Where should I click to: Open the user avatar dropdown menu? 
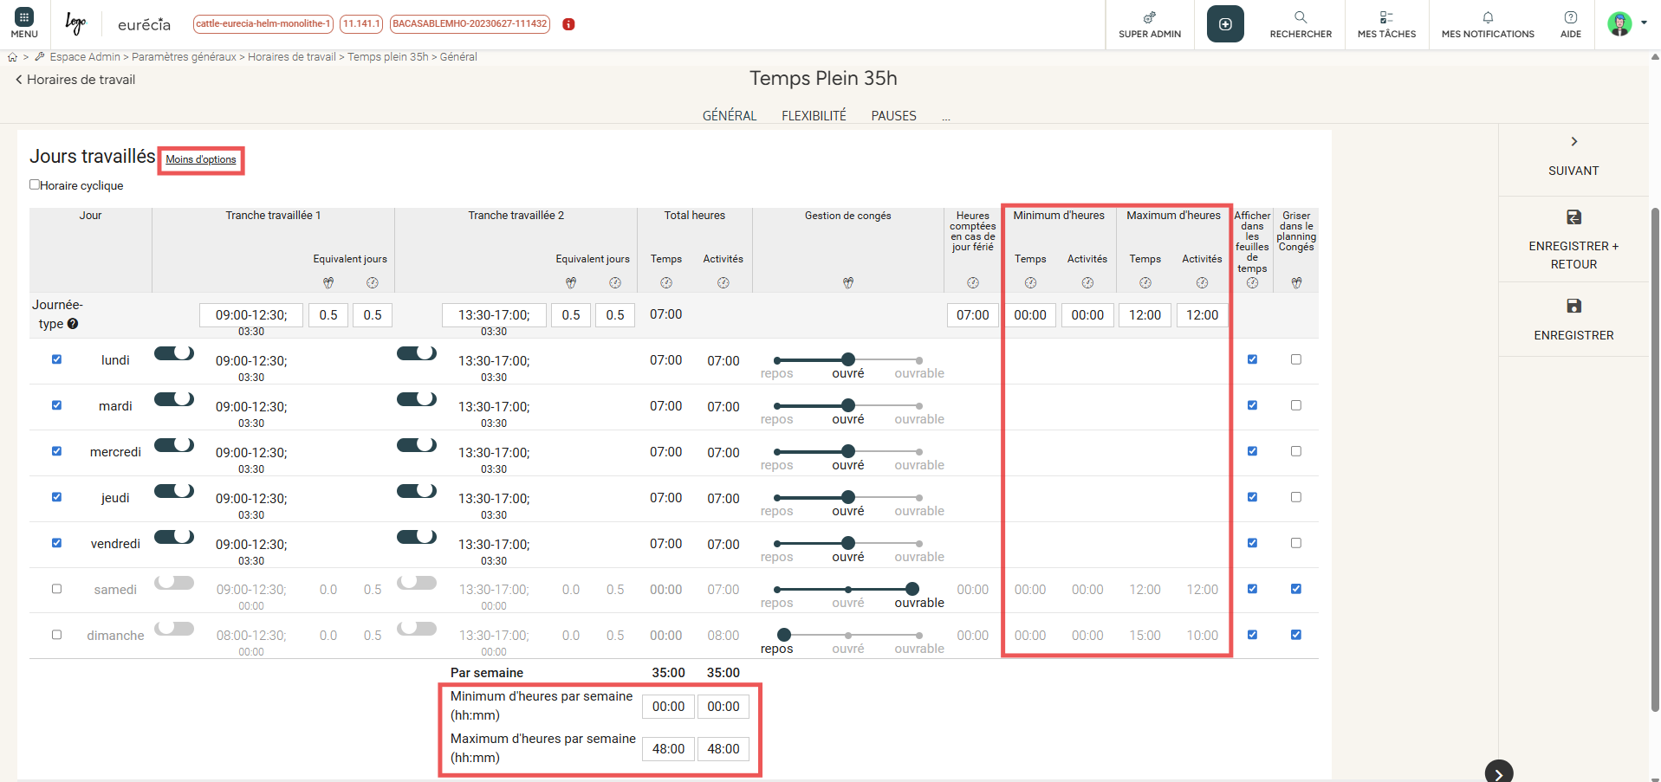pos(1626,23)
